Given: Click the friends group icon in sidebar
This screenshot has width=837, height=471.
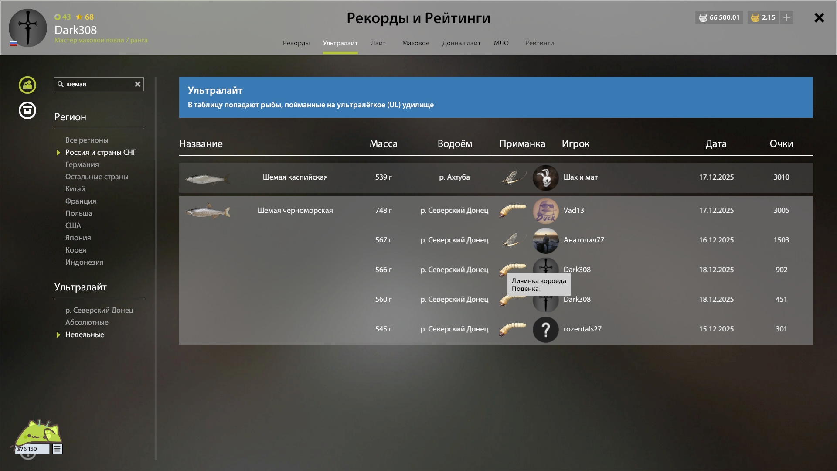Looking at the screenshot, I should 27,85.
